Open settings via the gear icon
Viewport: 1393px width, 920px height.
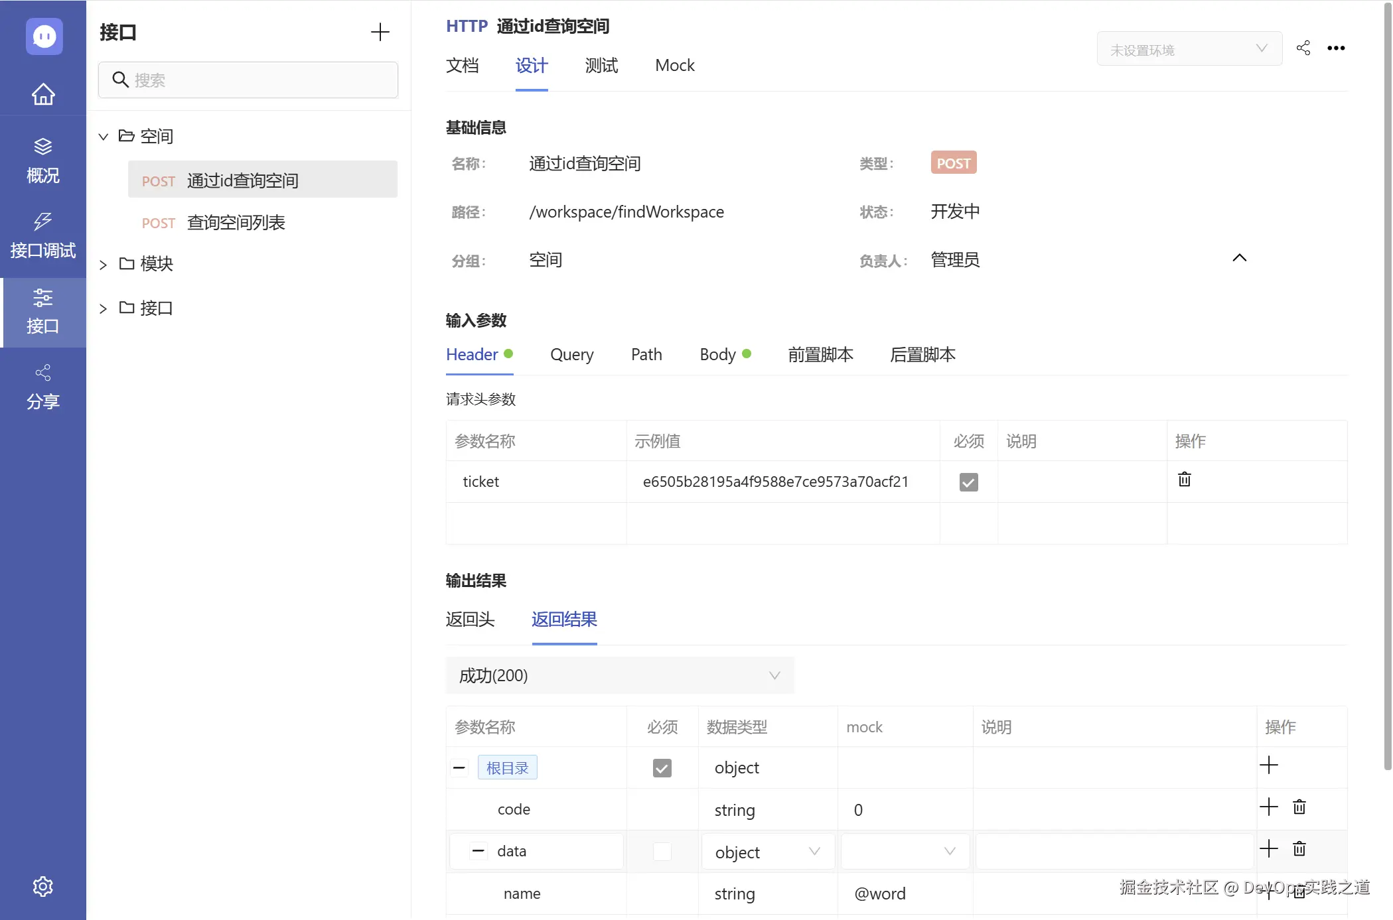pos(42,886)
